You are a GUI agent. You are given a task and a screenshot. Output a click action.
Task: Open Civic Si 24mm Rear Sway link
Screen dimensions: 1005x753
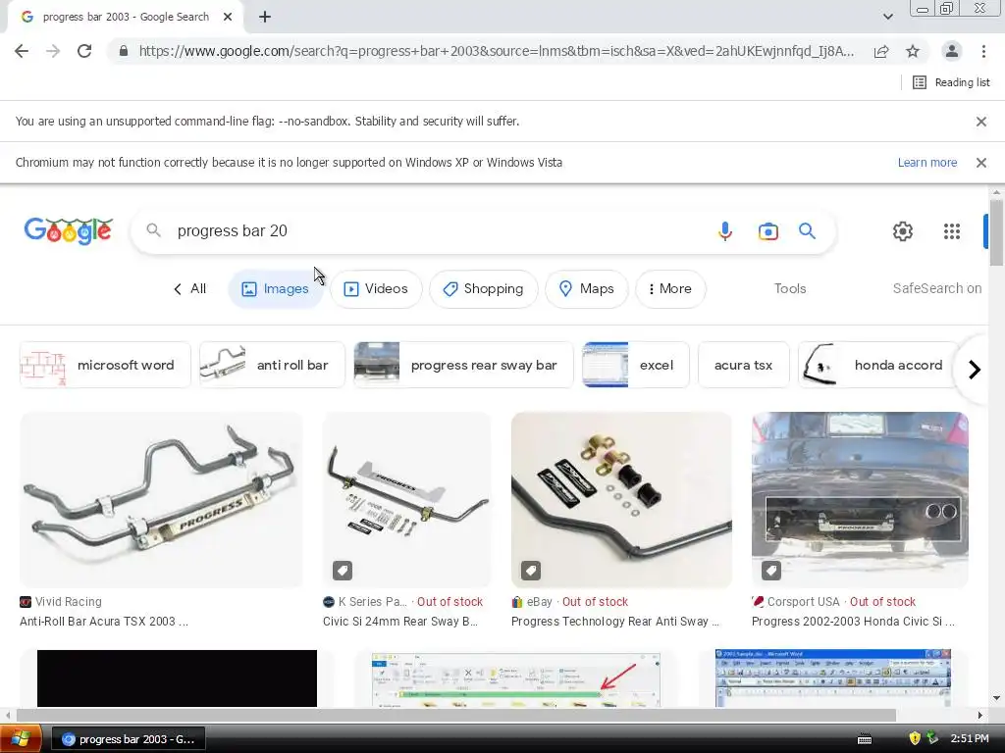click(400, 621)
